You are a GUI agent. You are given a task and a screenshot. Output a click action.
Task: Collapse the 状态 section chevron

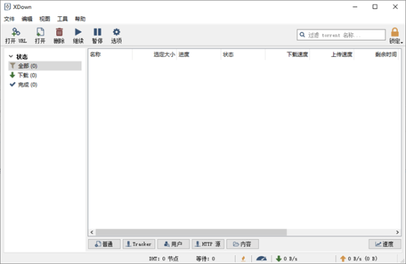point(11,56)
